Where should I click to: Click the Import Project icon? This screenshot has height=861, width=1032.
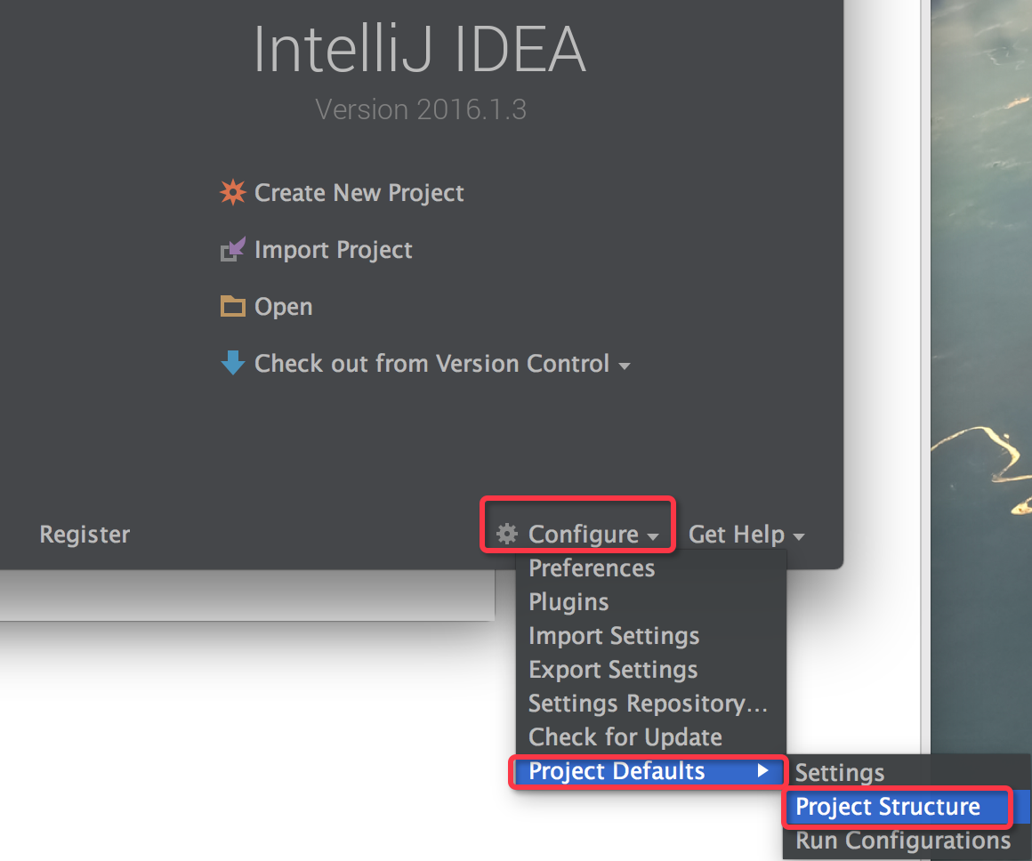pos(232,249)
